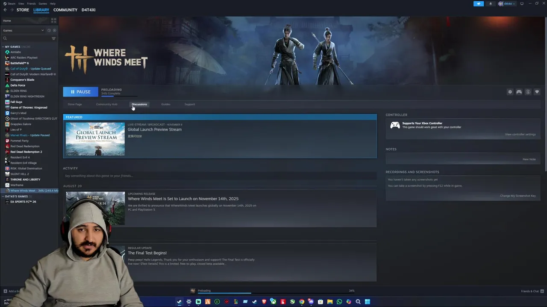
Task: Open the Steam menu
Action: pos(12,3)
